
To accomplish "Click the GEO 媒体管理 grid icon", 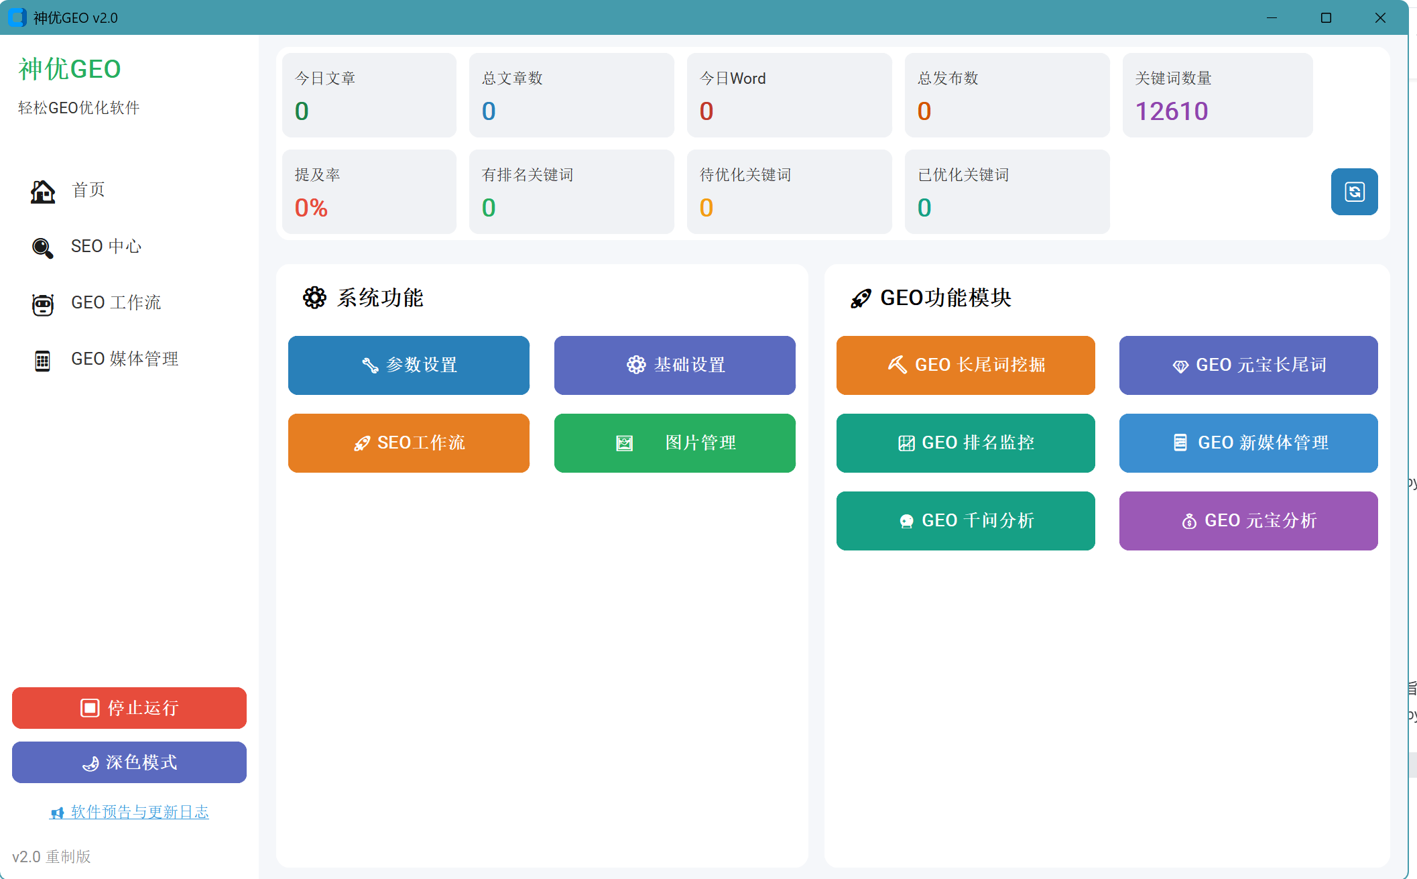I will [x=43, y=361].
